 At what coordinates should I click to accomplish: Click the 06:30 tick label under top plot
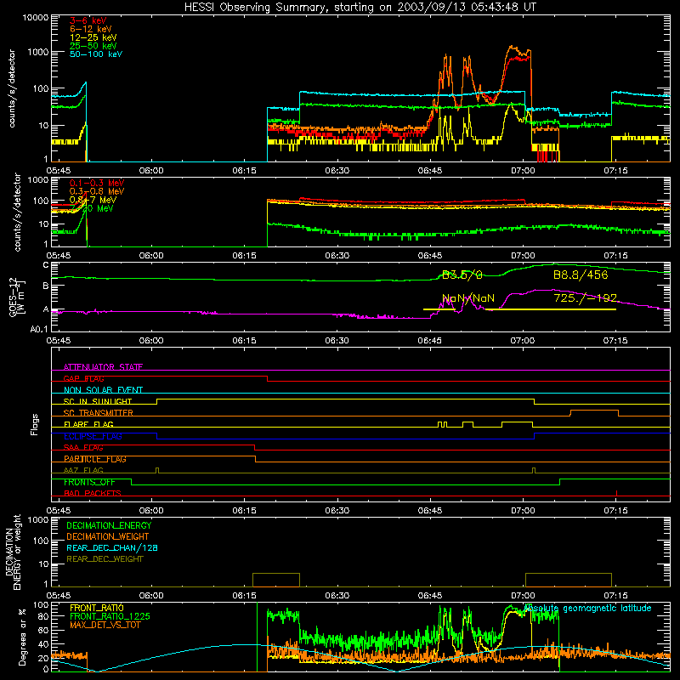click(x=337, y=171)
